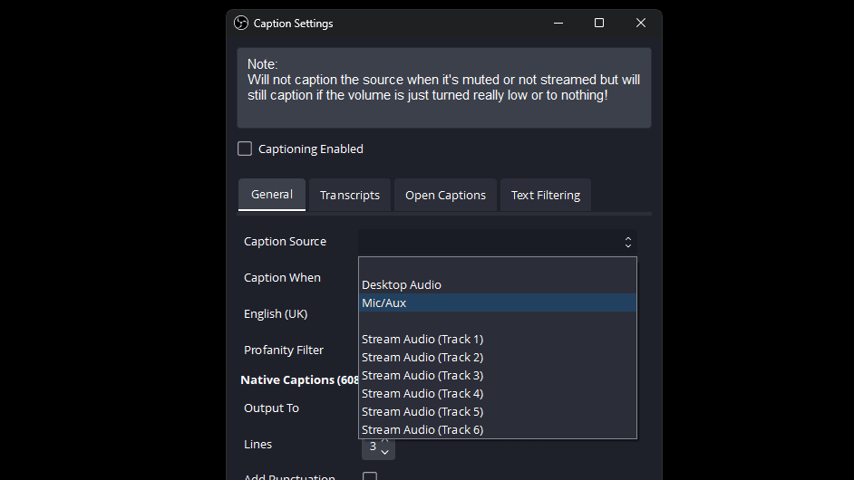Click the OBS logo icon in title bar
Screen dimensions: 854x480
241,24
